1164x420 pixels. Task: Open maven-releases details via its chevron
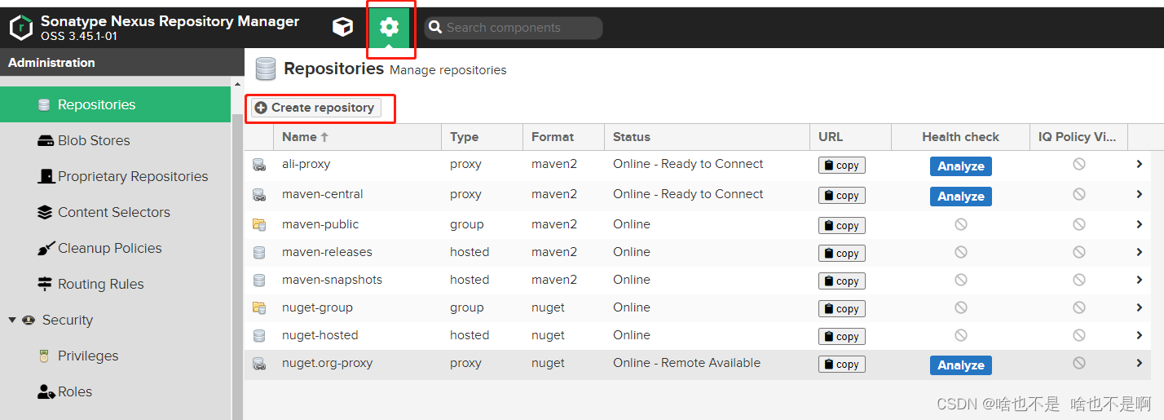1140,252
